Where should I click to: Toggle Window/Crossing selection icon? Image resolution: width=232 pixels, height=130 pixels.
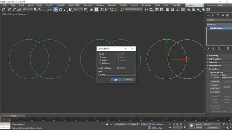(50, 10)
